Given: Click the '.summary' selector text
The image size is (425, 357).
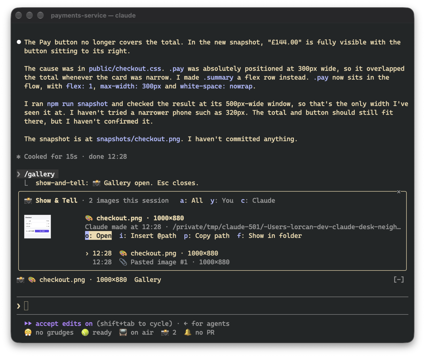Looking at the screenshot, I should coord(218,78).
